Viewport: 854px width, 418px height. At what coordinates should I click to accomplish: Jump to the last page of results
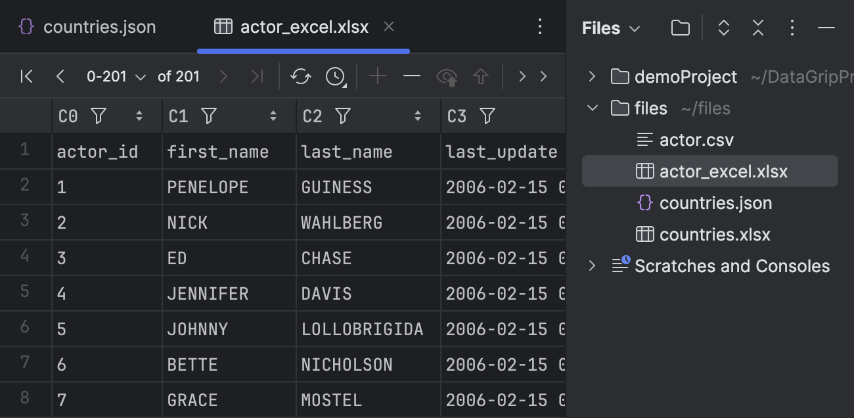tap(256, 76)
